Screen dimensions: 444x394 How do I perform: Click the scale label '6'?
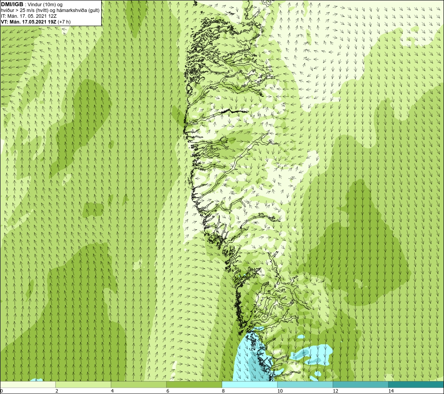(168, 391)
